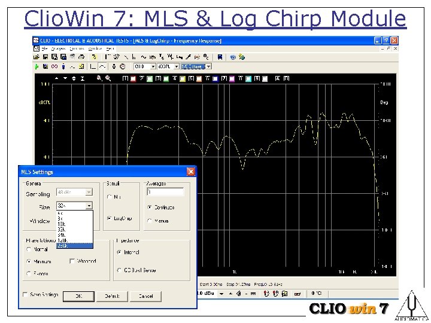Screen dimensions: 431x323
Task: Click OK in MLS Settings
Action: (78, 296)
